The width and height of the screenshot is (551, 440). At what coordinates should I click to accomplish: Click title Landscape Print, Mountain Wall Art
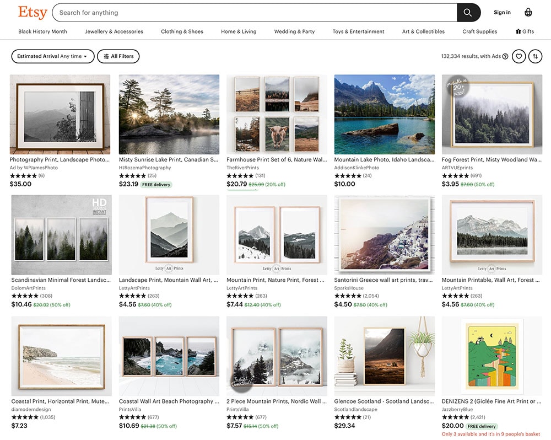(x=168, y=280)
